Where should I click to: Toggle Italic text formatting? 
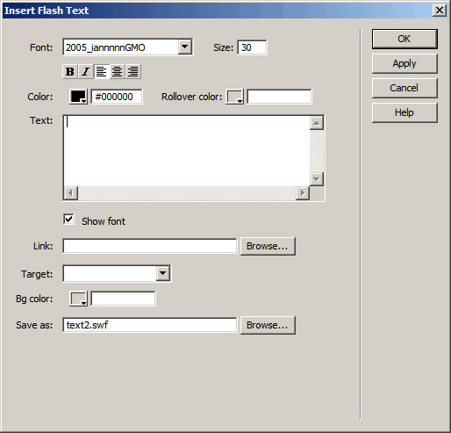pyautogui.click(x=85, y=71)
